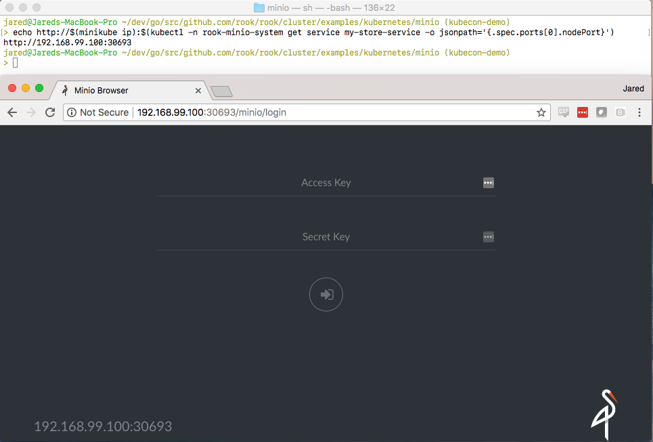Screen dimensions: 653x442
Task: Click Not Secure label in address bar
Action: (104, 112)
